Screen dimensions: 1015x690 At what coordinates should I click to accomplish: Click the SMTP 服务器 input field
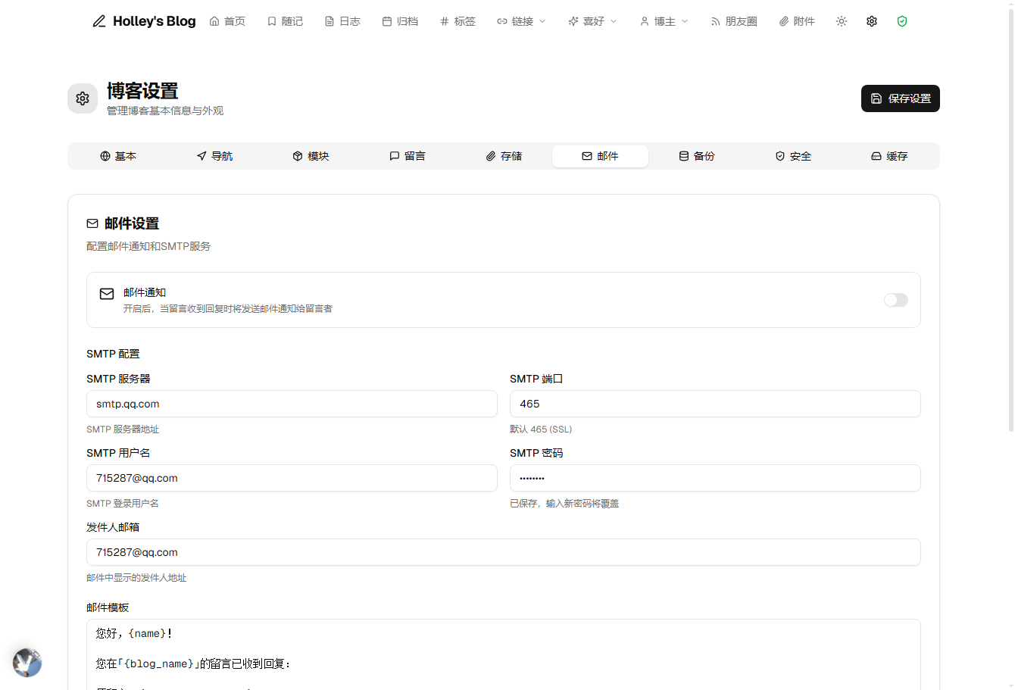[292, 404]
